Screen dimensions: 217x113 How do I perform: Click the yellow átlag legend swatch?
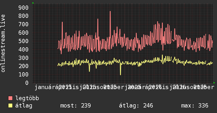10,106
